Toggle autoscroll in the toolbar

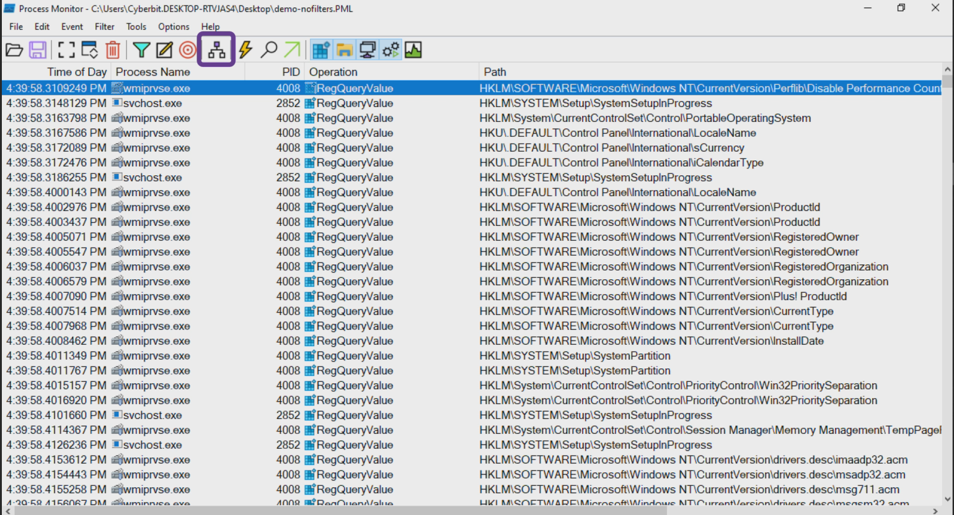coord(89,50)
